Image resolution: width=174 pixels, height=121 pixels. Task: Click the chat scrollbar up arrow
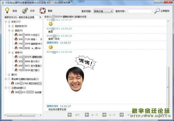click(x=168, y=21)
